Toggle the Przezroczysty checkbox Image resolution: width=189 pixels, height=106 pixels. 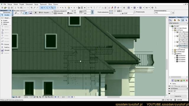[x=135, y=12]
